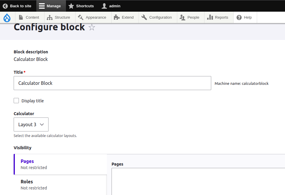This screenshot has width=285, height=195.
Task: Open the Calculator layout dropdown
Action: click(x=31, y=124)
